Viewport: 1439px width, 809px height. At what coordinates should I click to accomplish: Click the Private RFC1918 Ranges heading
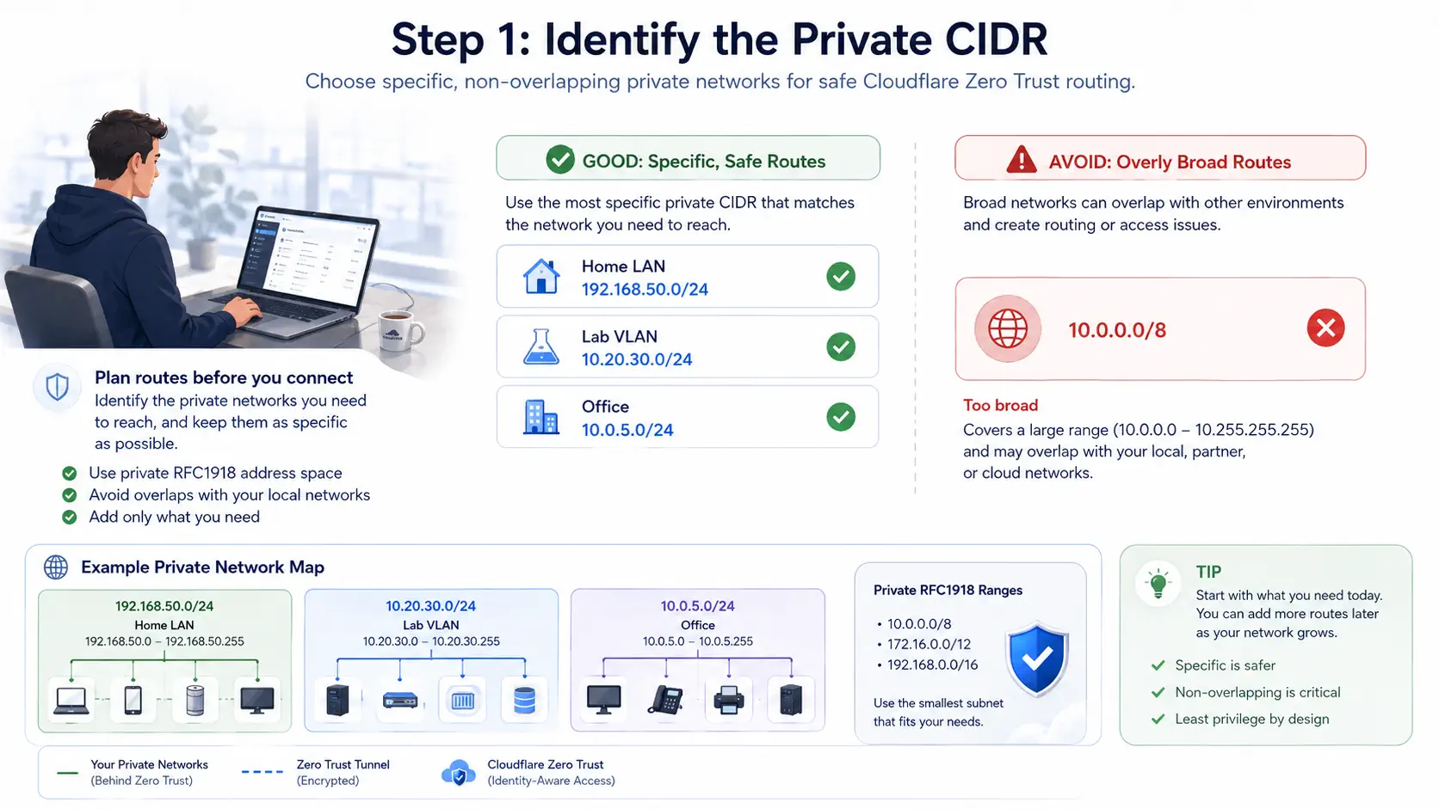click(x=948, y=590)
